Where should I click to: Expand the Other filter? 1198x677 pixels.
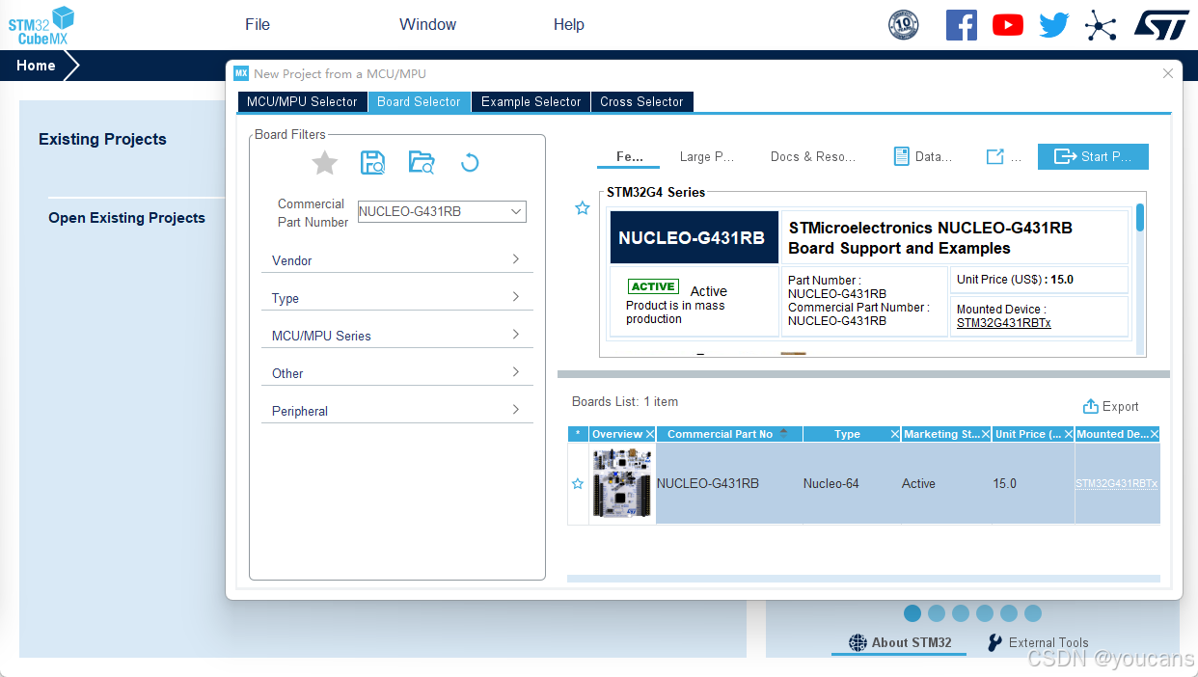(397, 373)
